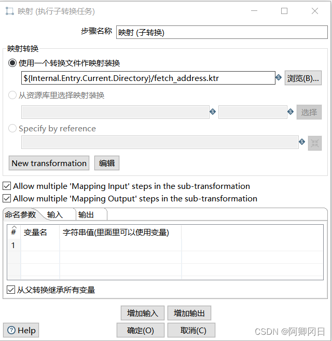
Task: Open the 输出 tab
Action: coord(86,214)
